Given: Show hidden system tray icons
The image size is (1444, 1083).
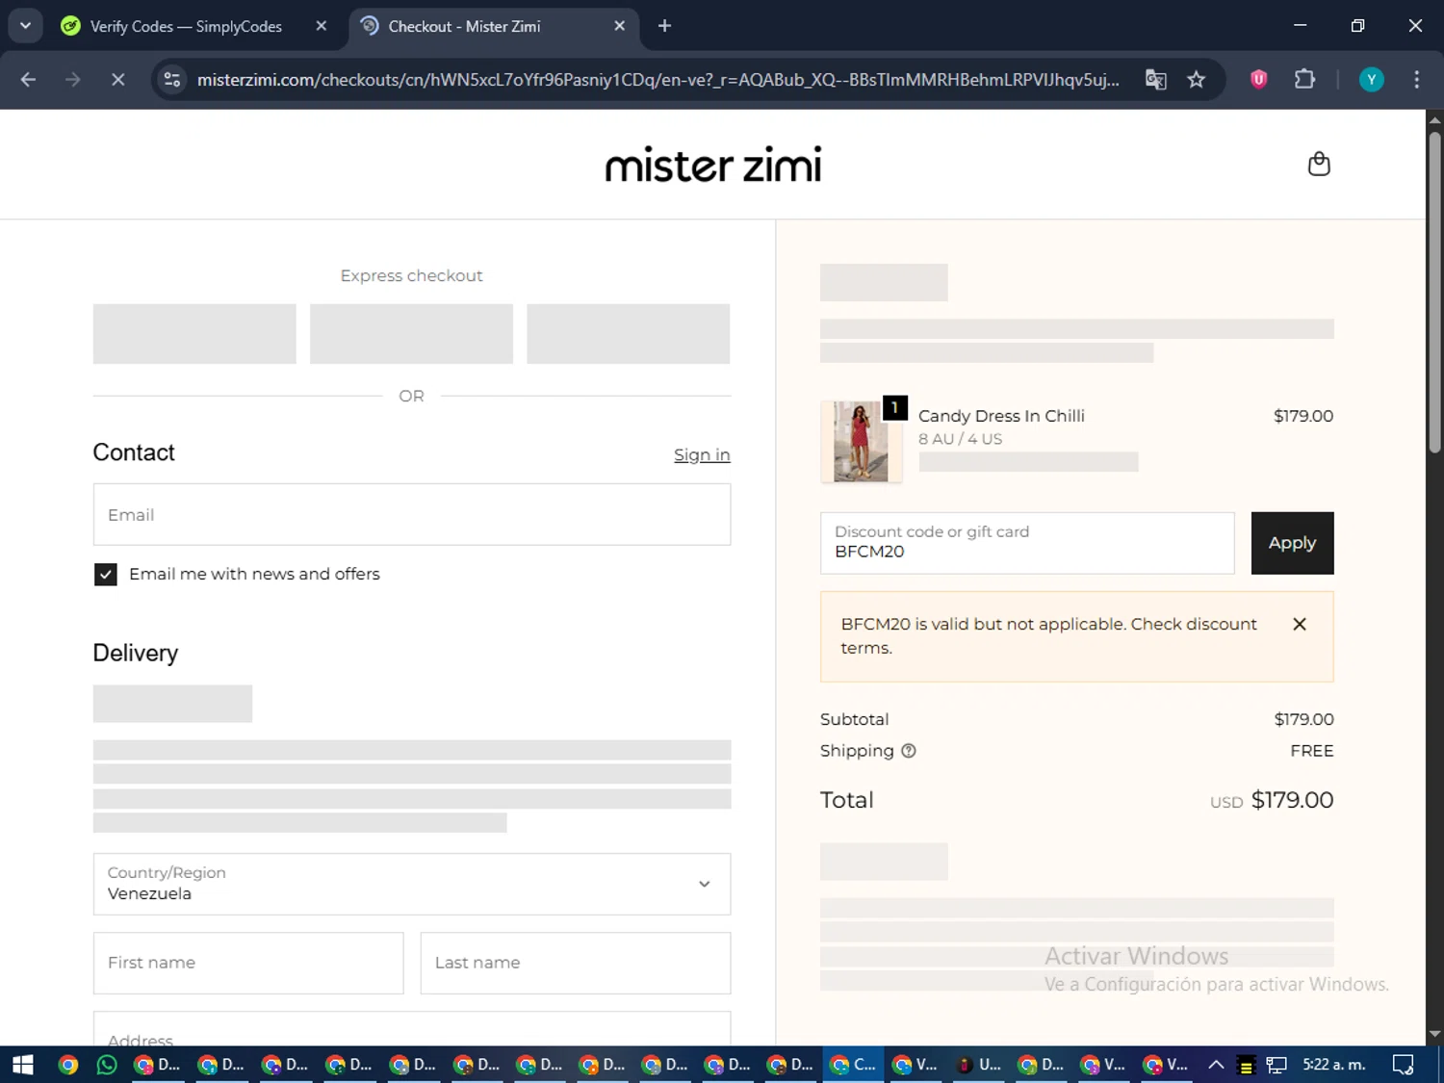Looking at the screenshot, I should point(1216,1065).
